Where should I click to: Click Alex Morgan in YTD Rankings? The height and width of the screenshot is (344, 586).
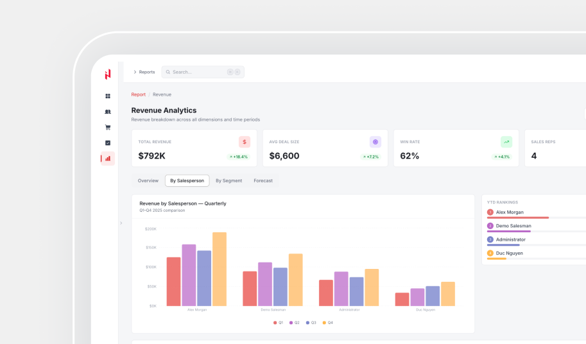tap(510, 212)
